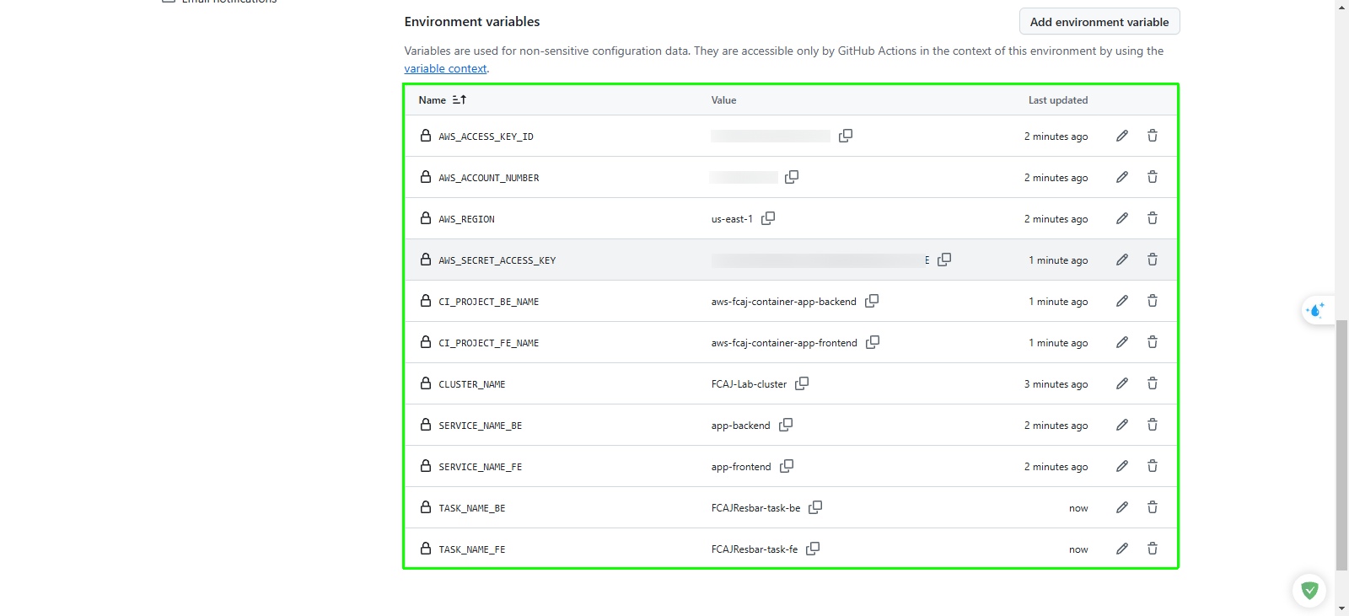Edit the CI_PROJECT_BE_NAME variable

coord(1122,301)
